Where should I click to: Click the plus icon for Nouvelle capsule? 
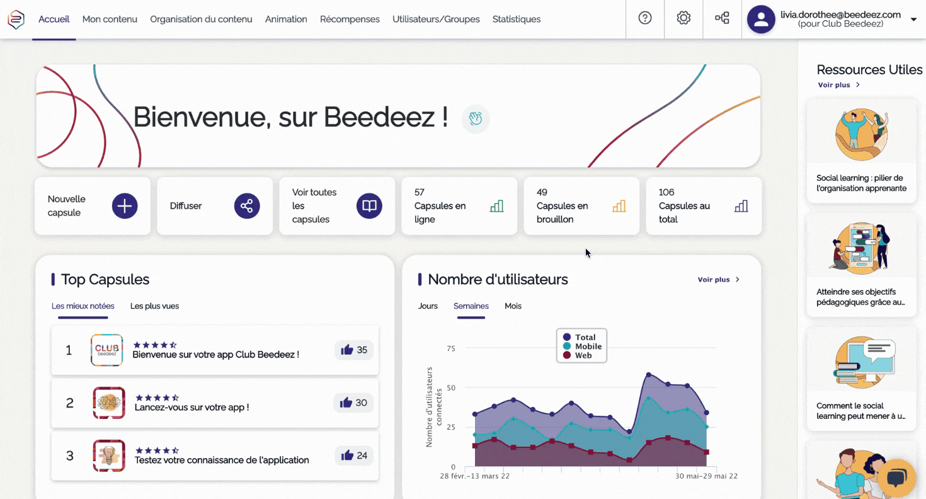pos(125,206)
